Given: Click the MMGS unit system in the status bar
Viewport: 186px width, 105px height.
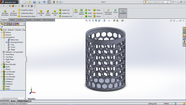Looking at the screenshot, I should (x=166, y=104).
